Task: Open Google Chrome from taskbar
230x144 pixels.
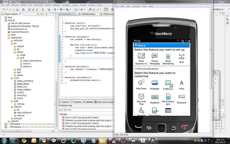Action: coord(24,141)
